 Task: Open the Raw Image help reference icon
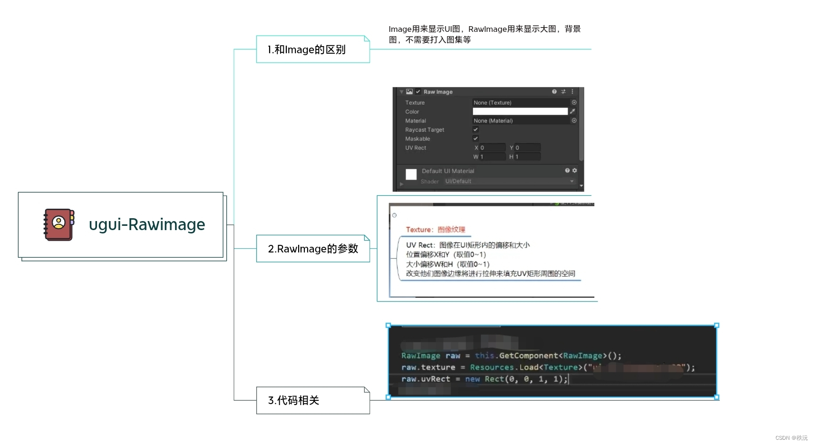click(554, 92)
